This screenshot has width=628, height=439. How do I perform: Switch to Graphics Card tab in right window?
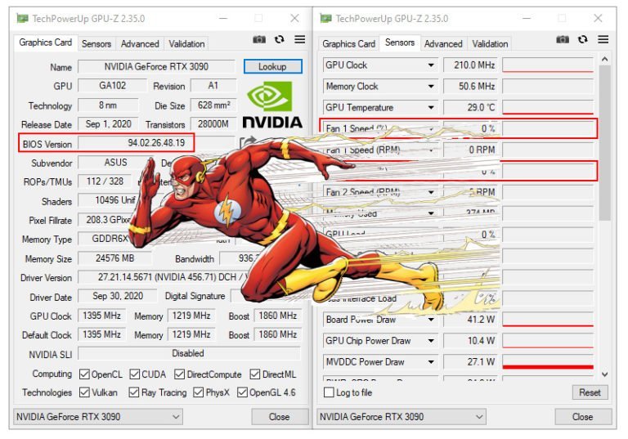click(x=348, y=43)
